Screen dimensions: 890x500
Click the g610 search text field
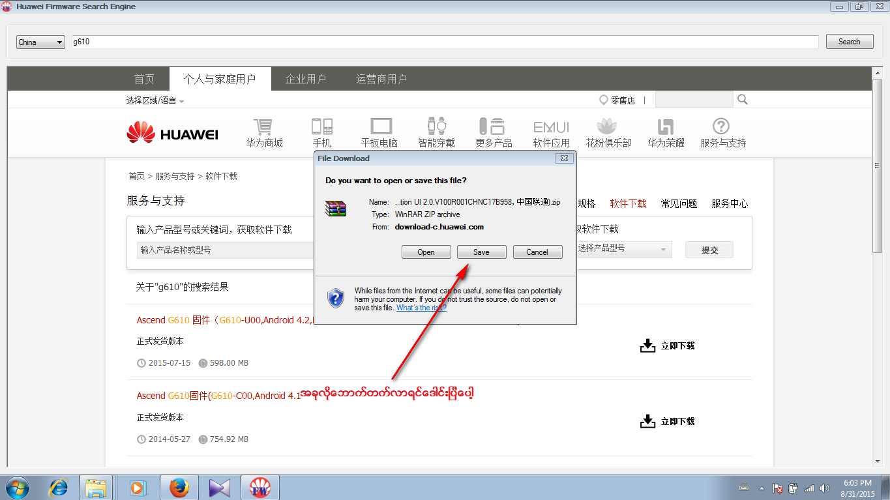click(x=443, y=42)
